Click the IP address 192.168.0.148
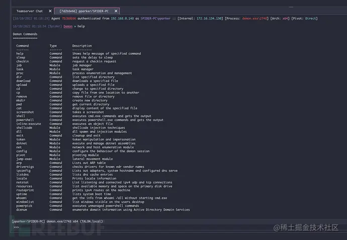The height and width of the screenshot is (240, 347). click(122, 19)
